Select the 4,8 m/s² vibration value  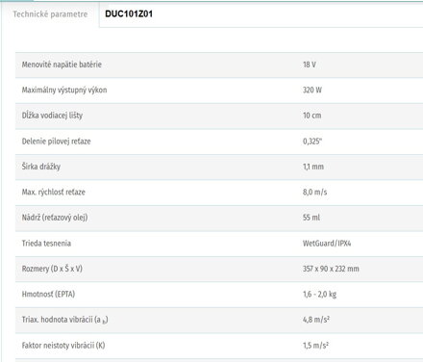click(316, 320)
